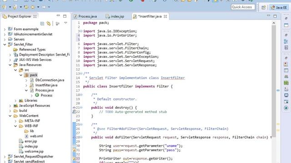Maximize the editor area
This screenshot has width=291, height=163.
[275, 16]
